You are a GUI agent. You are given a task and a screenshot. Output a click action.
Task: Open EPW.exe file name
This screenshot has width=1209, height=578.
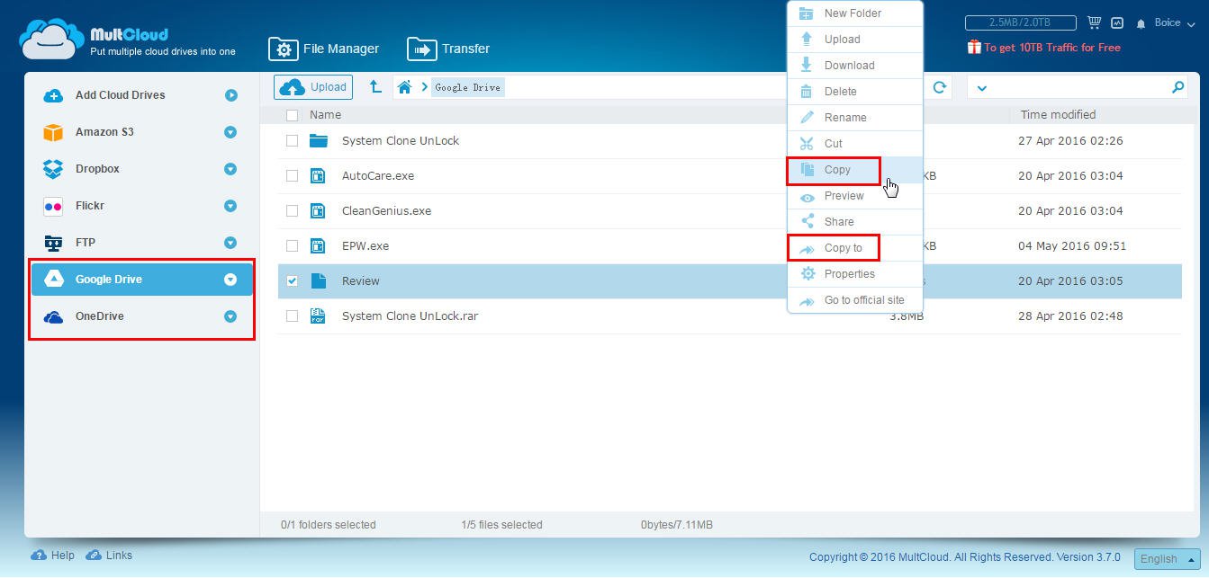point(365,245)
